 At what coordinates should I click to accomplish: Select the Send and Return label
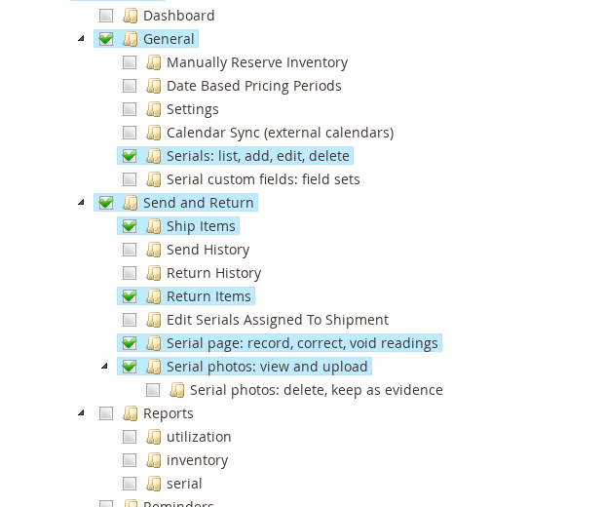coord(199,203)
